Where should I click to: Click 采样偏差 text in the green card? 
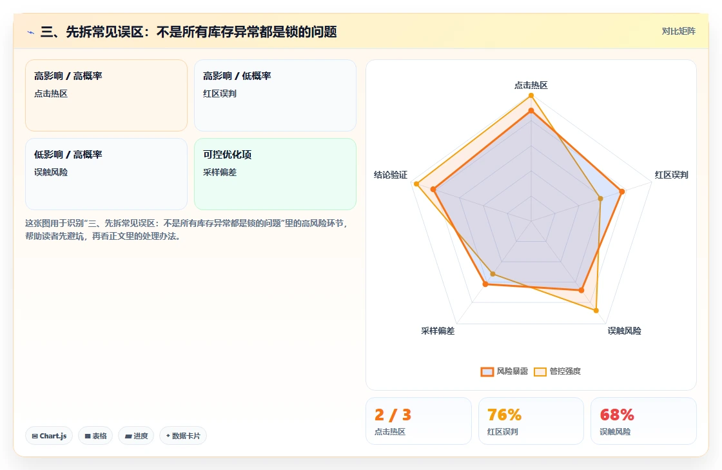220,172
